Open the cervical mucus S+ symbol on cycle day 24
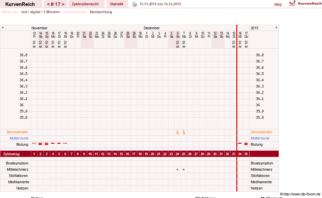Screen dimensions: 322x198 pyautogui.click(x=178, y=132)
